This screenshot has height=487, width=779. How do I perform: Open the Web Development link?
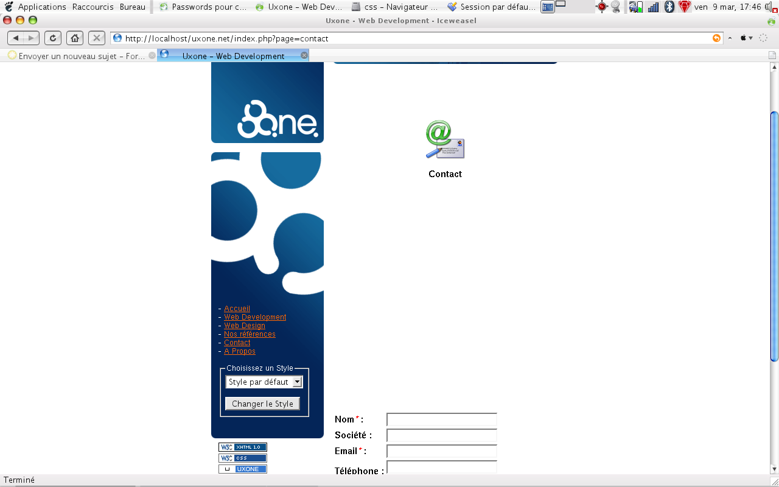tap(255, 317)
